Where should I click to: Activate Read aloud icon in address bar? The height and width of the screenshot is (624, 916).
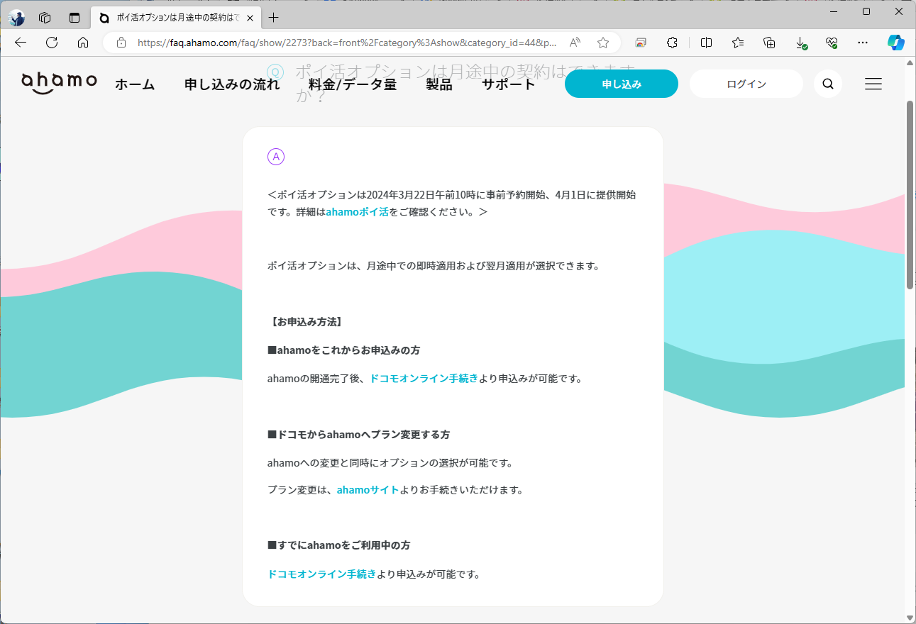(575, 43)
